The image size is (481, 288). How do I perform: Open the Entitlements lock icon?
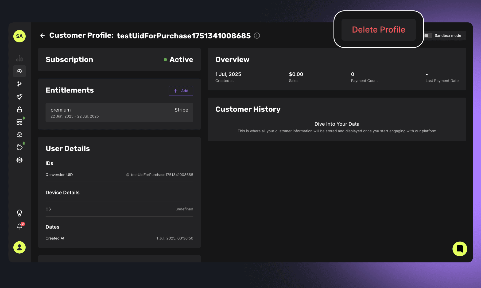(19, 109)
